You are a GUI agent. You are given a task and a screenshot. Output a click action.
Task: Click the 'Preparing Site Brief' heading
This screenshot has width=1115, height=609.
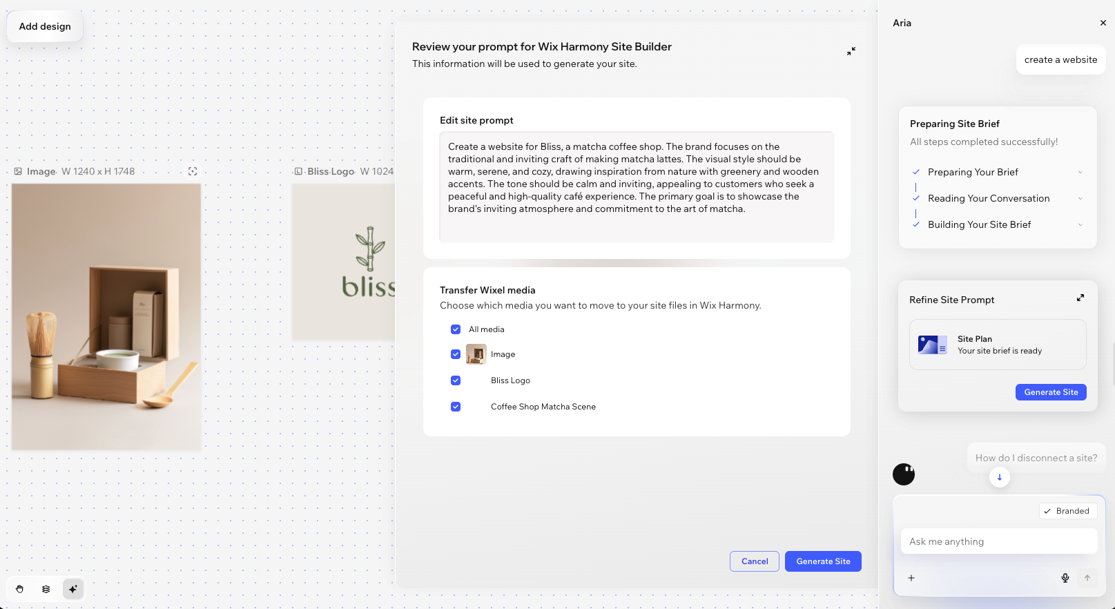[955, 124]
